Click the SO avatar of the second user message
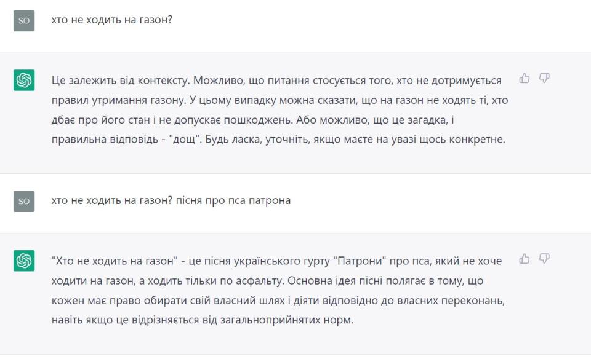 pos(24,201)
